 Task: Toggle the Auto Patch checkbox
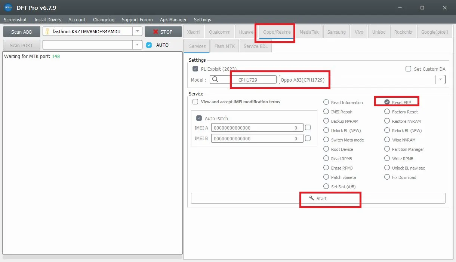(199, 118)
